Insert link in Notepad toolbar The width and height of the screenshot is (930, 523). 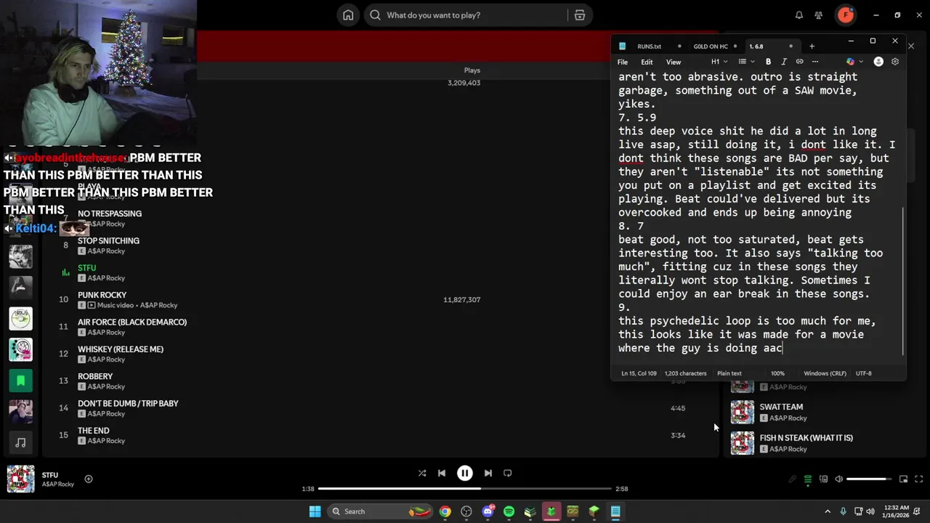(x=799, y=62)
